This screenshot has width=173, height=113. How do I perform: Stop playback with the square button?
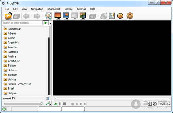pos(64,104)
